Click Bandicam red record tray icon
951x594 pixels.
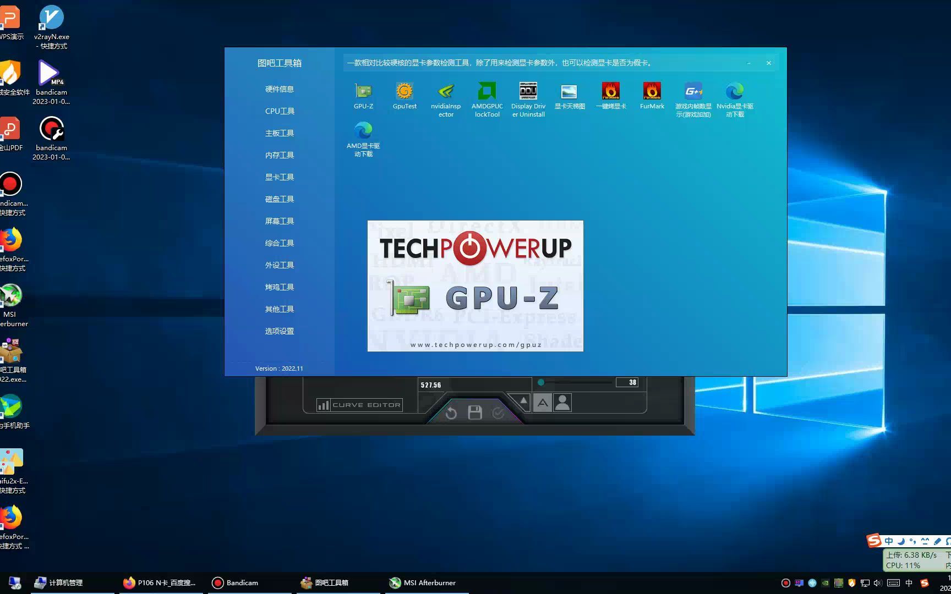pyautogui.click(x=786, y=583)
